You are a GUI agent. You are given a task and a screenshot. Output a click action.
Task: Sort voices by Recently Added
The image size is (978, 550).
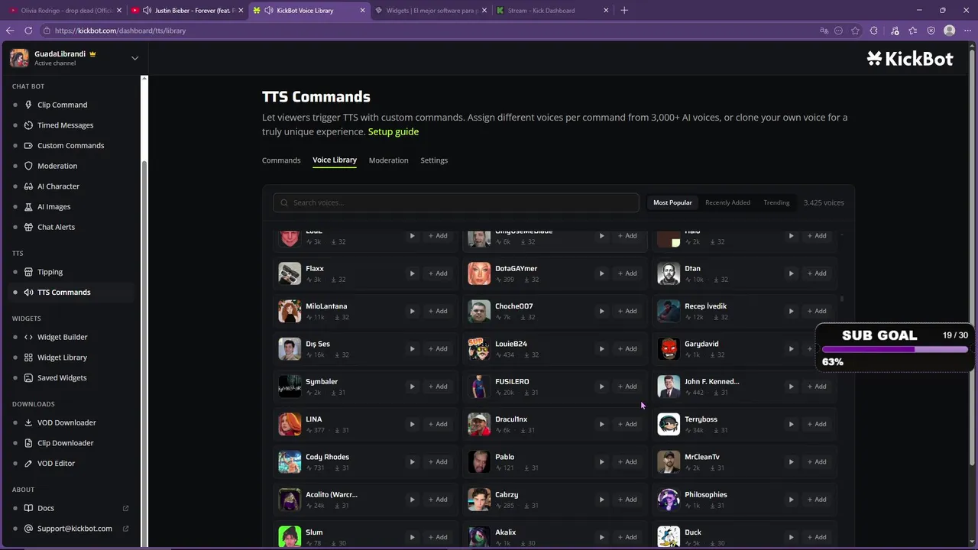coord(727,202)
